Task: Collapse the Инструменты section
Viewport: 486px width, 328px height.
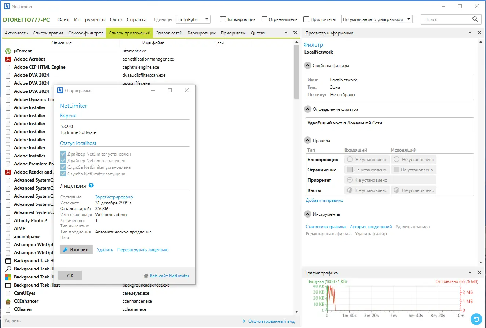Action: (x=308, y=214)
